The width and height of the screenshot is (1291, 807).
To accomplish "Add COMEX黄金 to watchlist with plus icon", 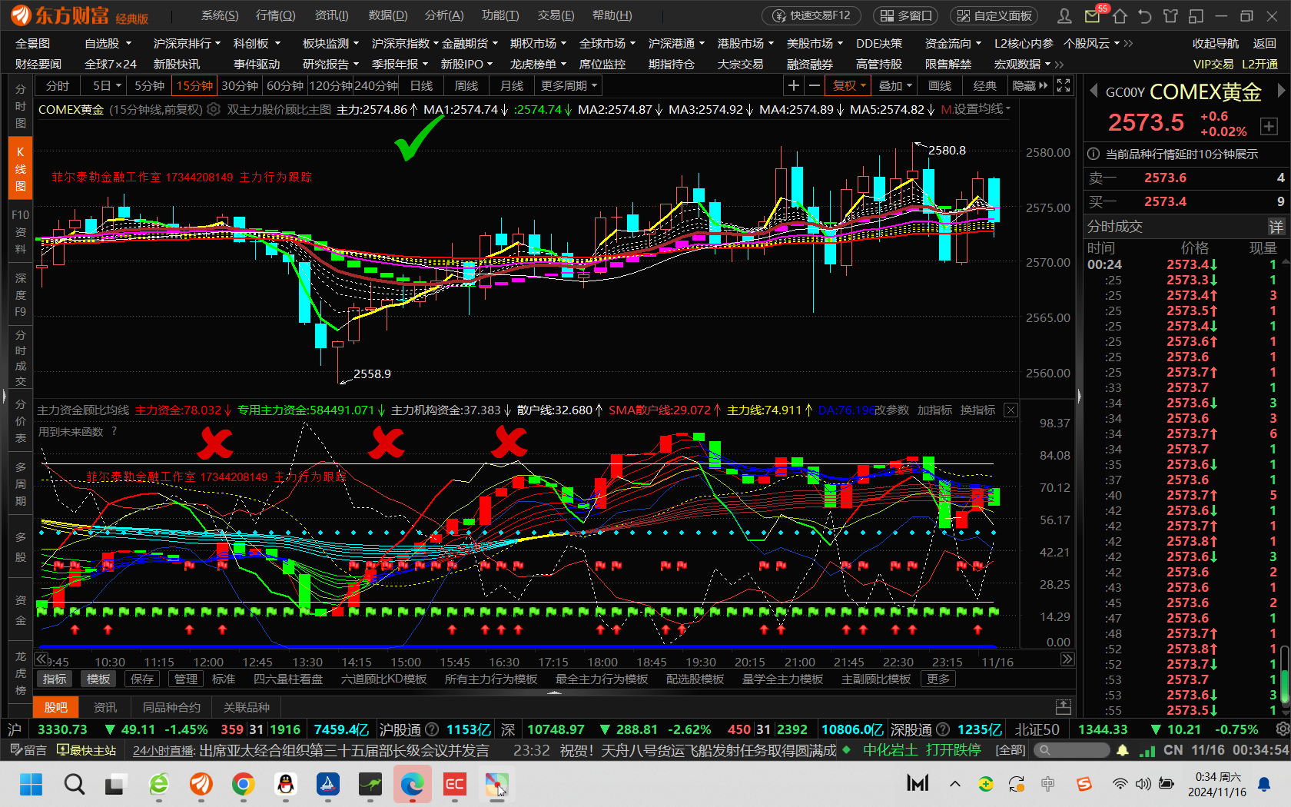I will 1269,126.
